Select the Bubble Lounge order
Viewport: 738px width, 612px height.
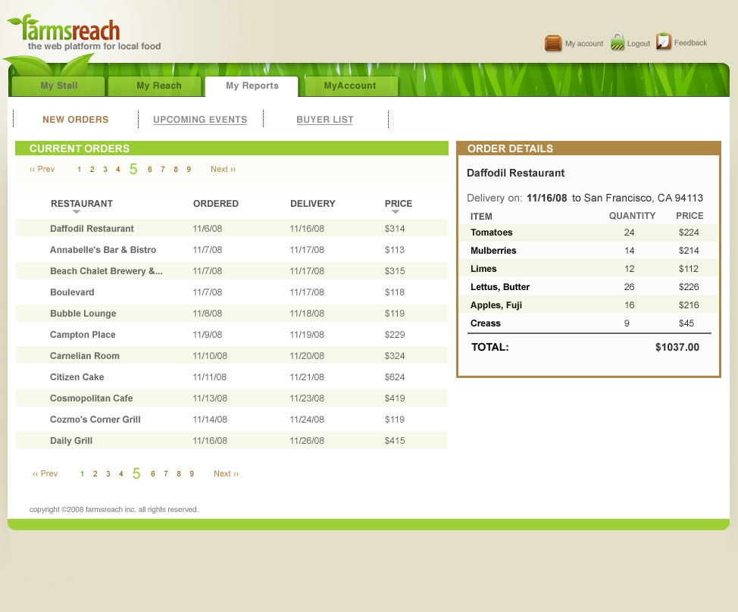83,314
